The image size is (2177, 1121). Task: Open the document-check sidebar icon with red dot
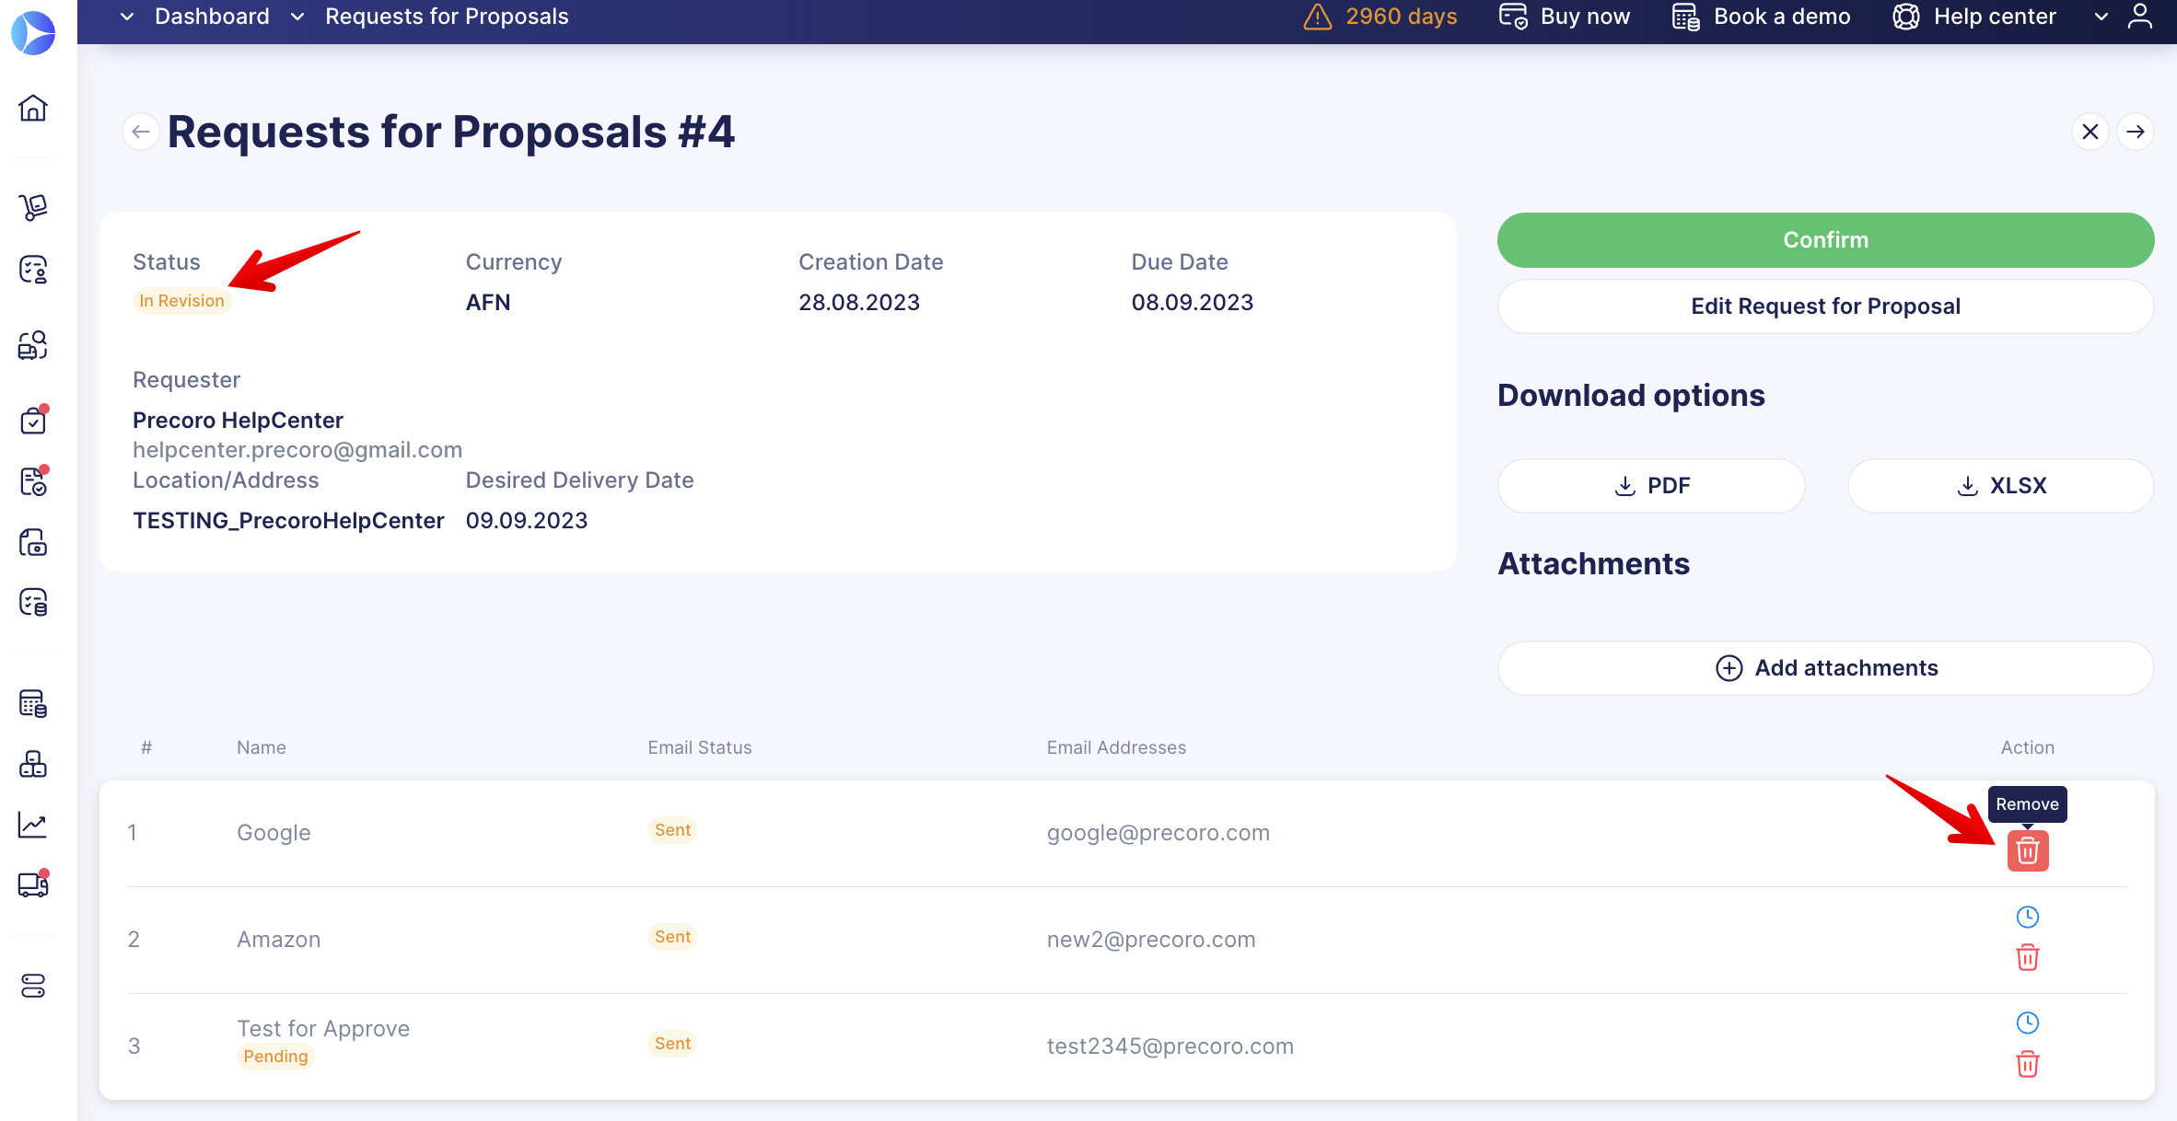33,480
